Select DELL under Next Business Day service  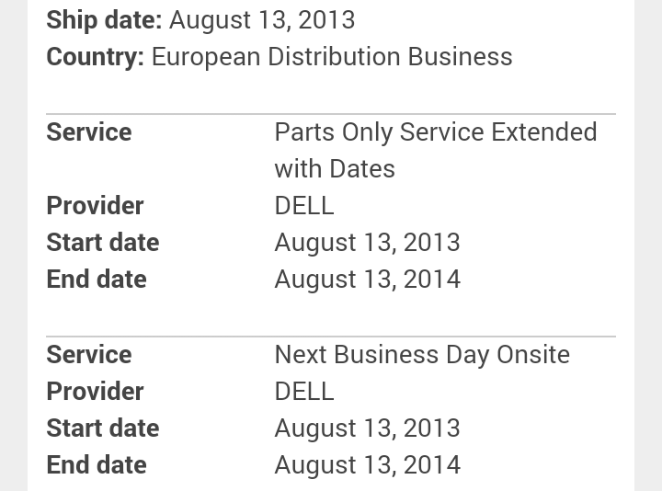[304, 392]
